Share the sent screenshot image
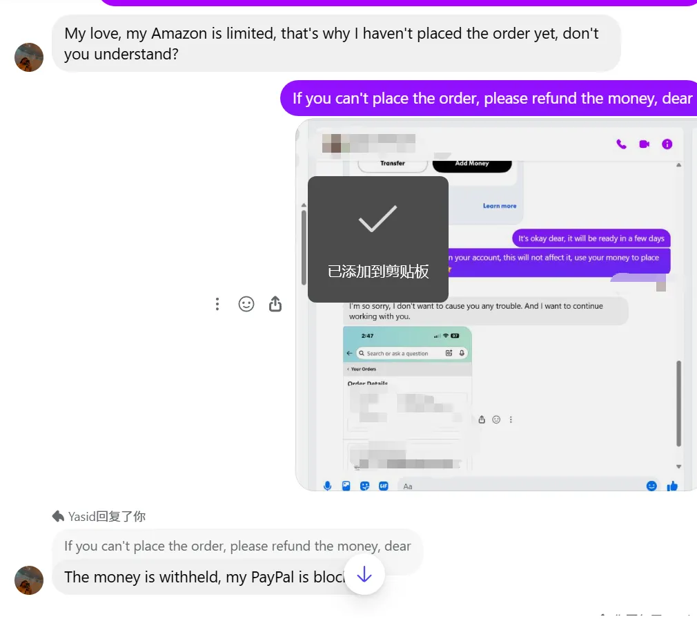This screenshot has height=628, width=697. (275, 304)
